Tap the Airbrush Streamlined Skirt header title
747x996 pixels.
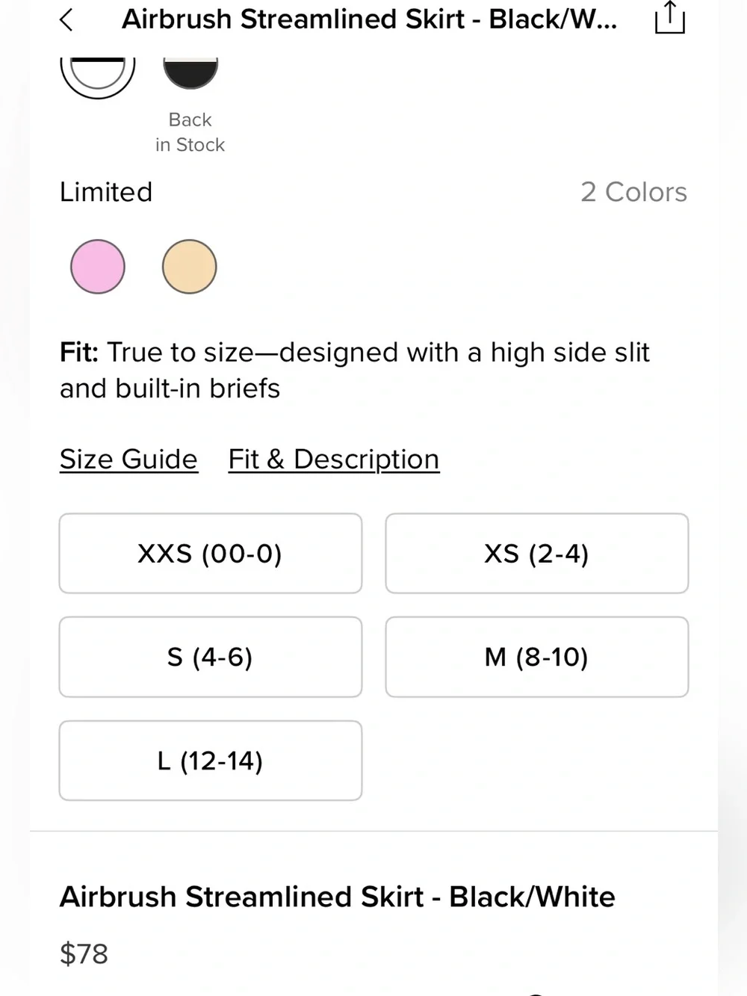(x=370, y=19)
